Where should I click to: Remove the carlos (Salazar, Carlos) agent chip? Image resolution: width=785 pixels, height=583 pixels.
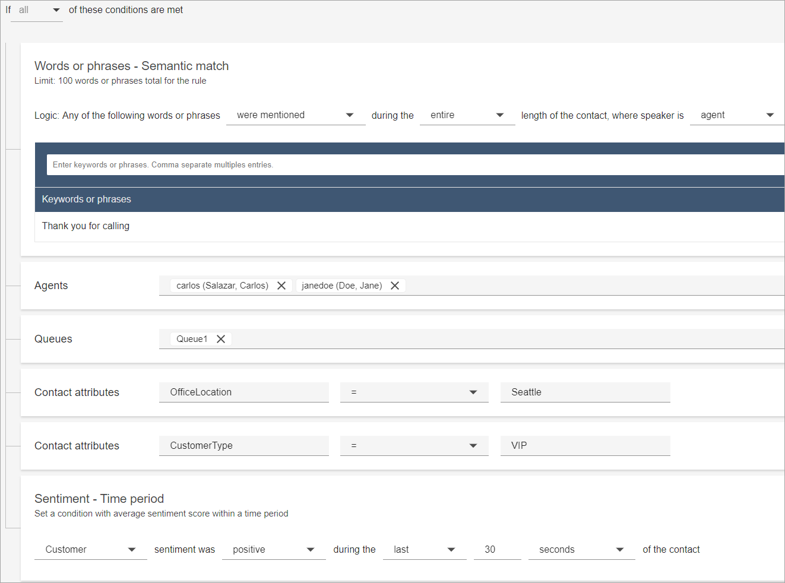(281, 286)
